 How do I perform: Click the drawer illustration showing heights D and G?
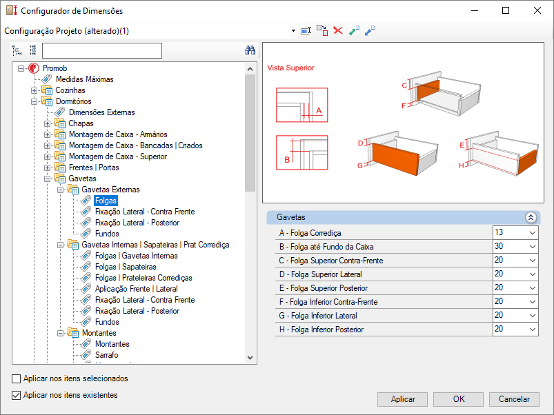[x=397, y=154]
